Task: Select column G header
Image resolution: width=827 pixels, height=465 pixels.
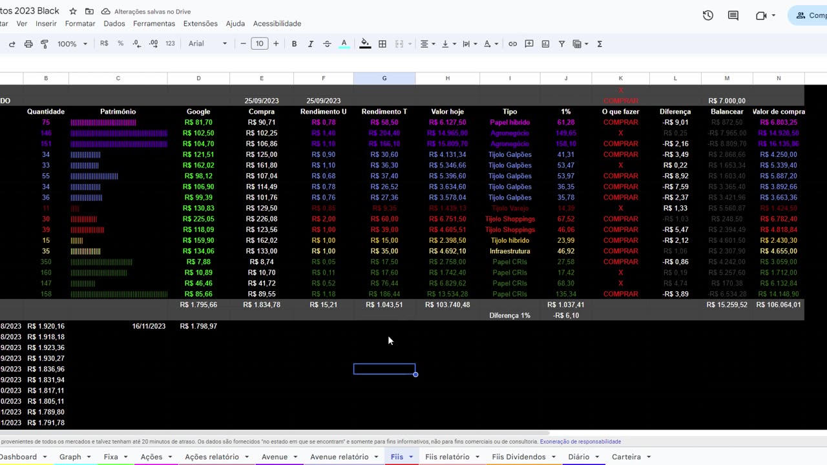Action: pos(384,78)
